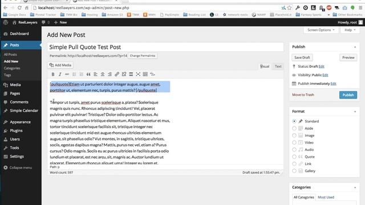Select the Gallery post format

pyautogui.click(x=294, y=171)
